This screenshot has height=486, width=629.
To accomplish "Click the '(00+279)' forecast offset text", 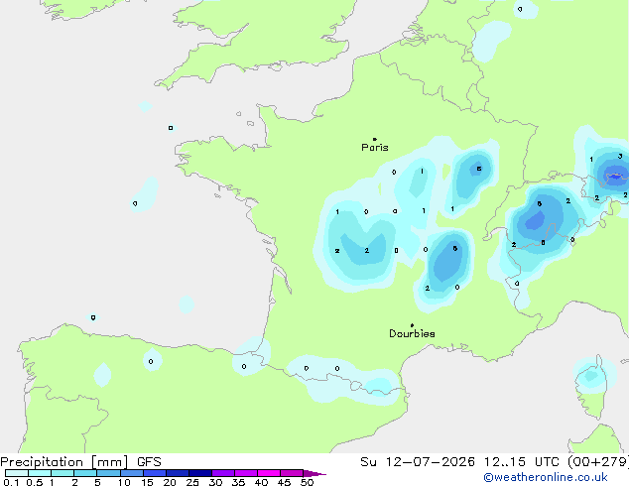I will [598, 462].
